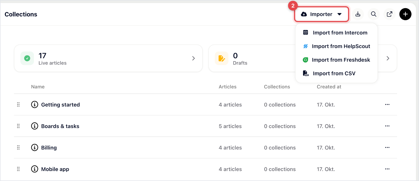
Task: Select Import from HelpScout
Action: pyautogui.click(x=336, y=46)
